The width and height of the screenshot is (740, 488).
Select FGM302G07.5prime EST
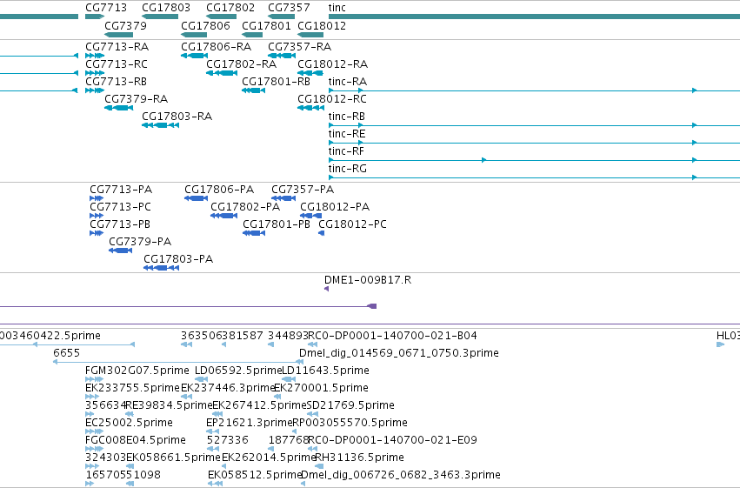click(x=137, y=371)
